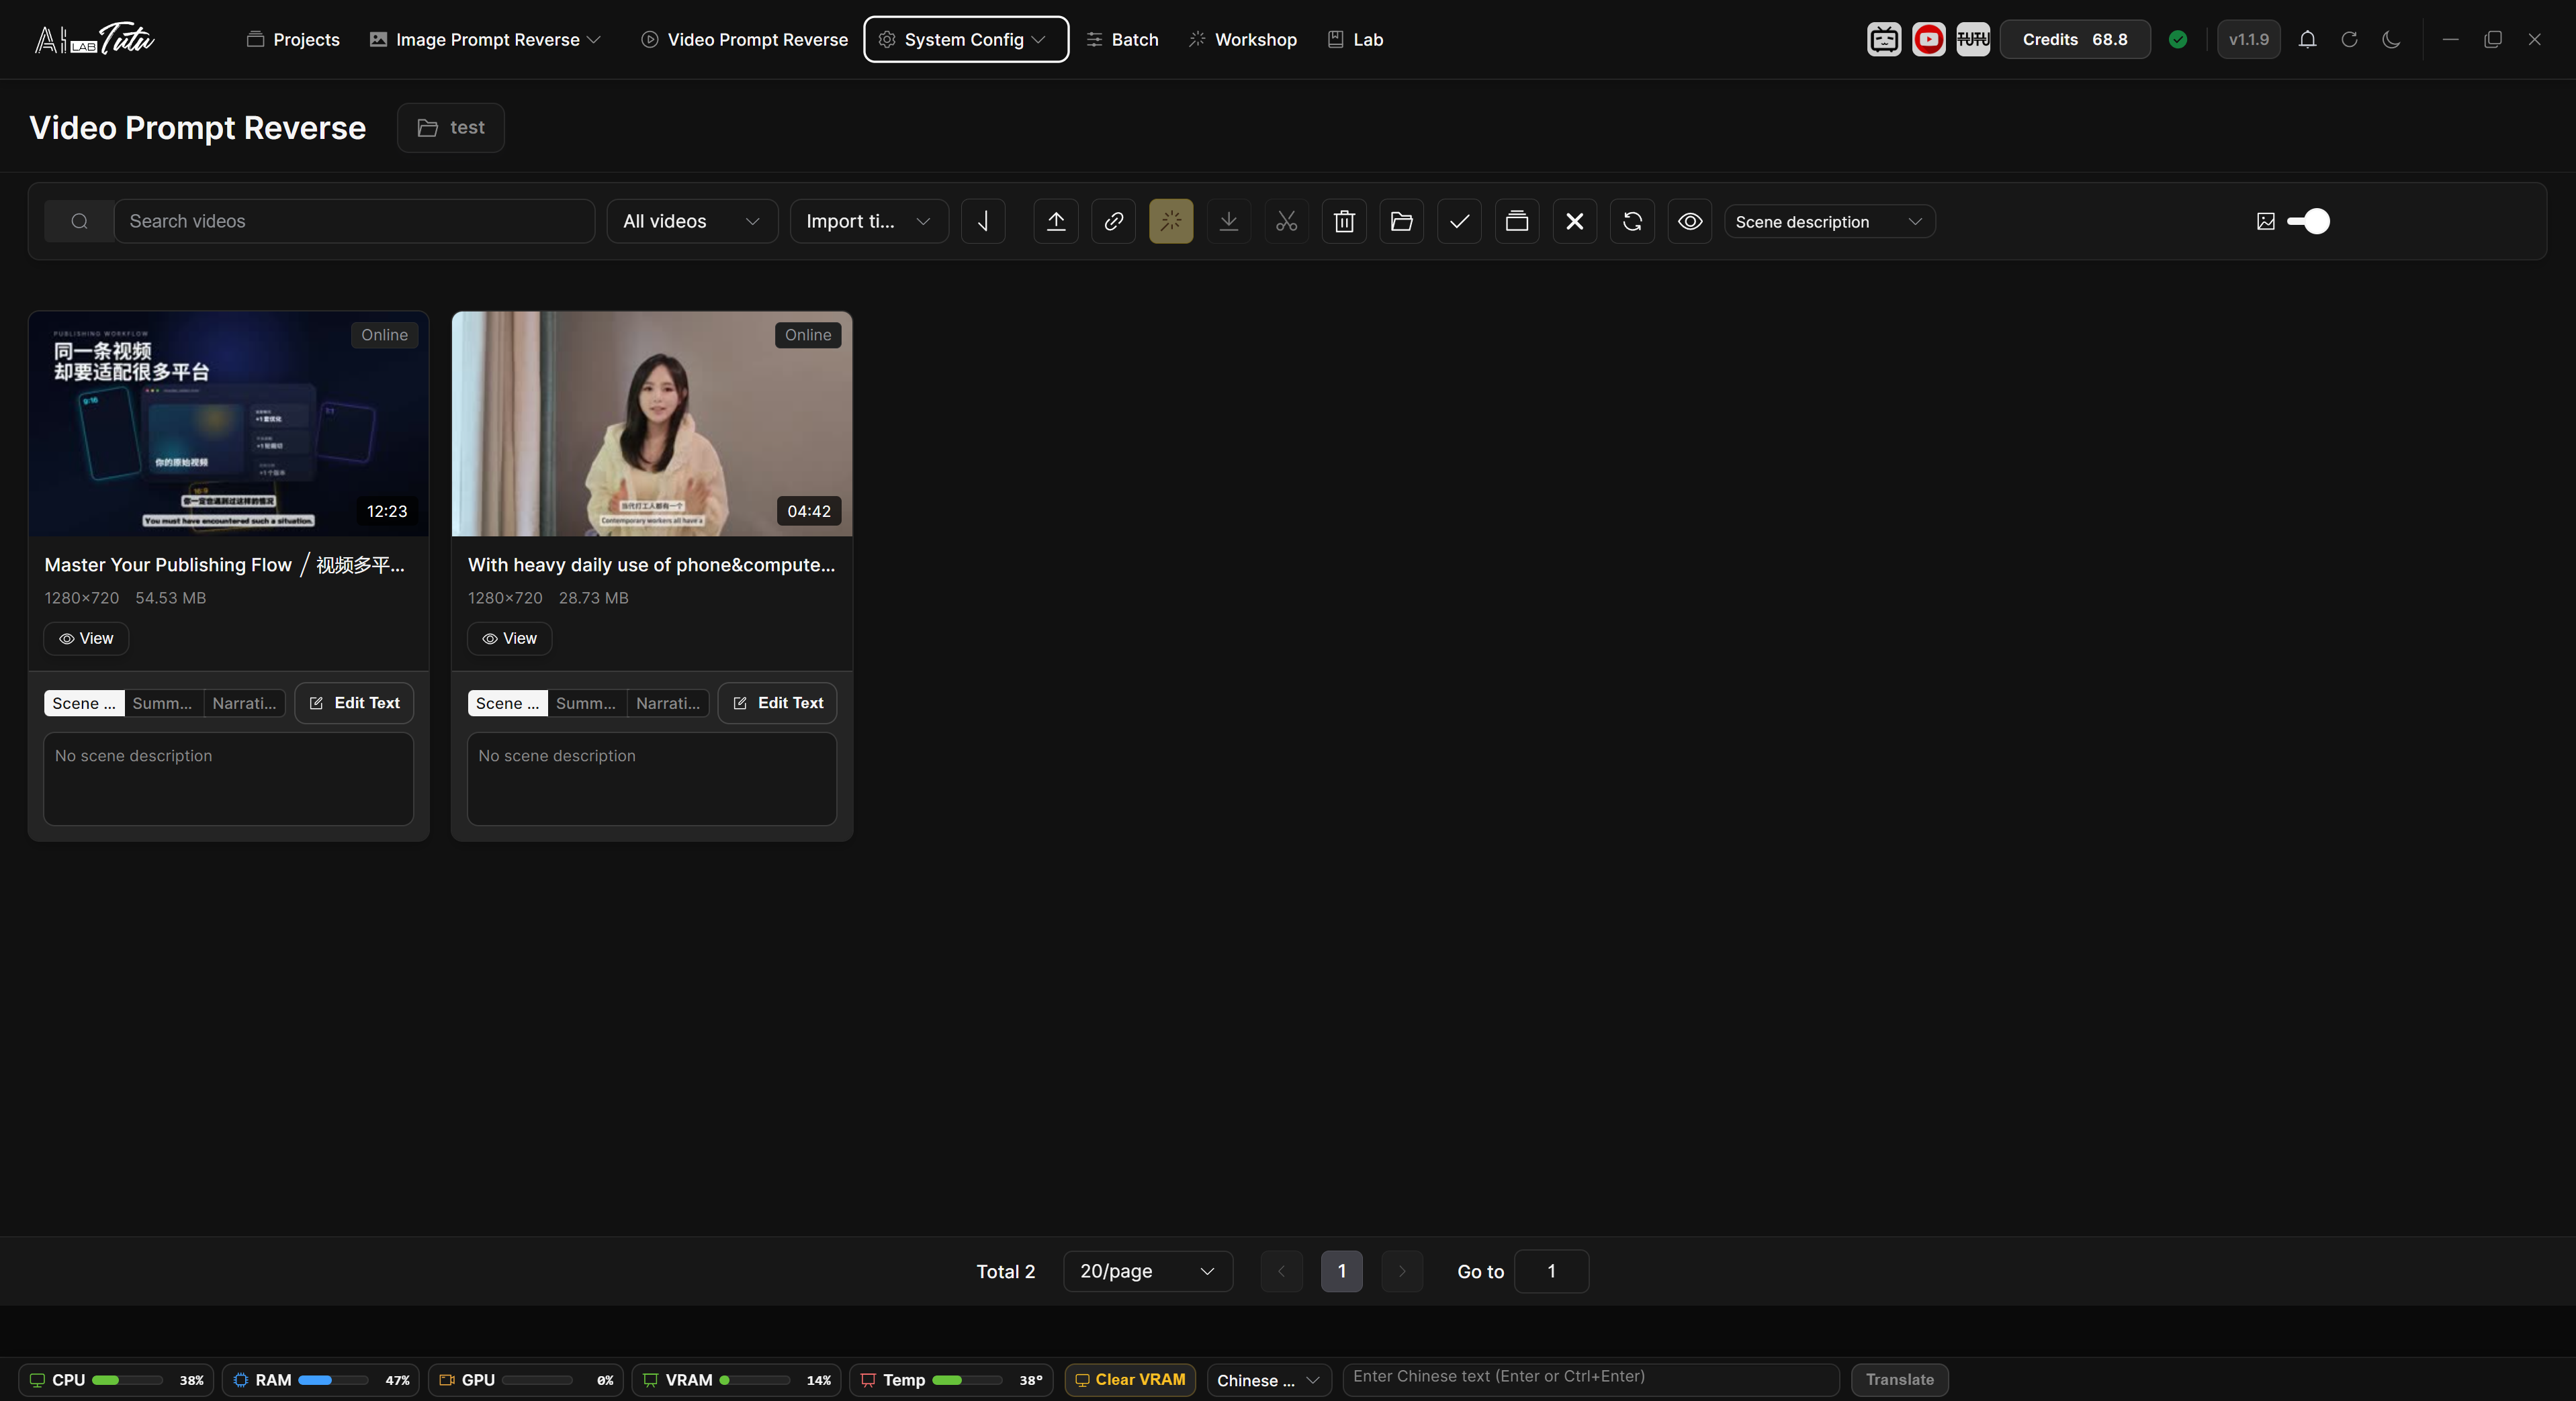
Task: Select Summ... tab on heavy daily use card
Action: pyautogui.click(x=587, y=702)
